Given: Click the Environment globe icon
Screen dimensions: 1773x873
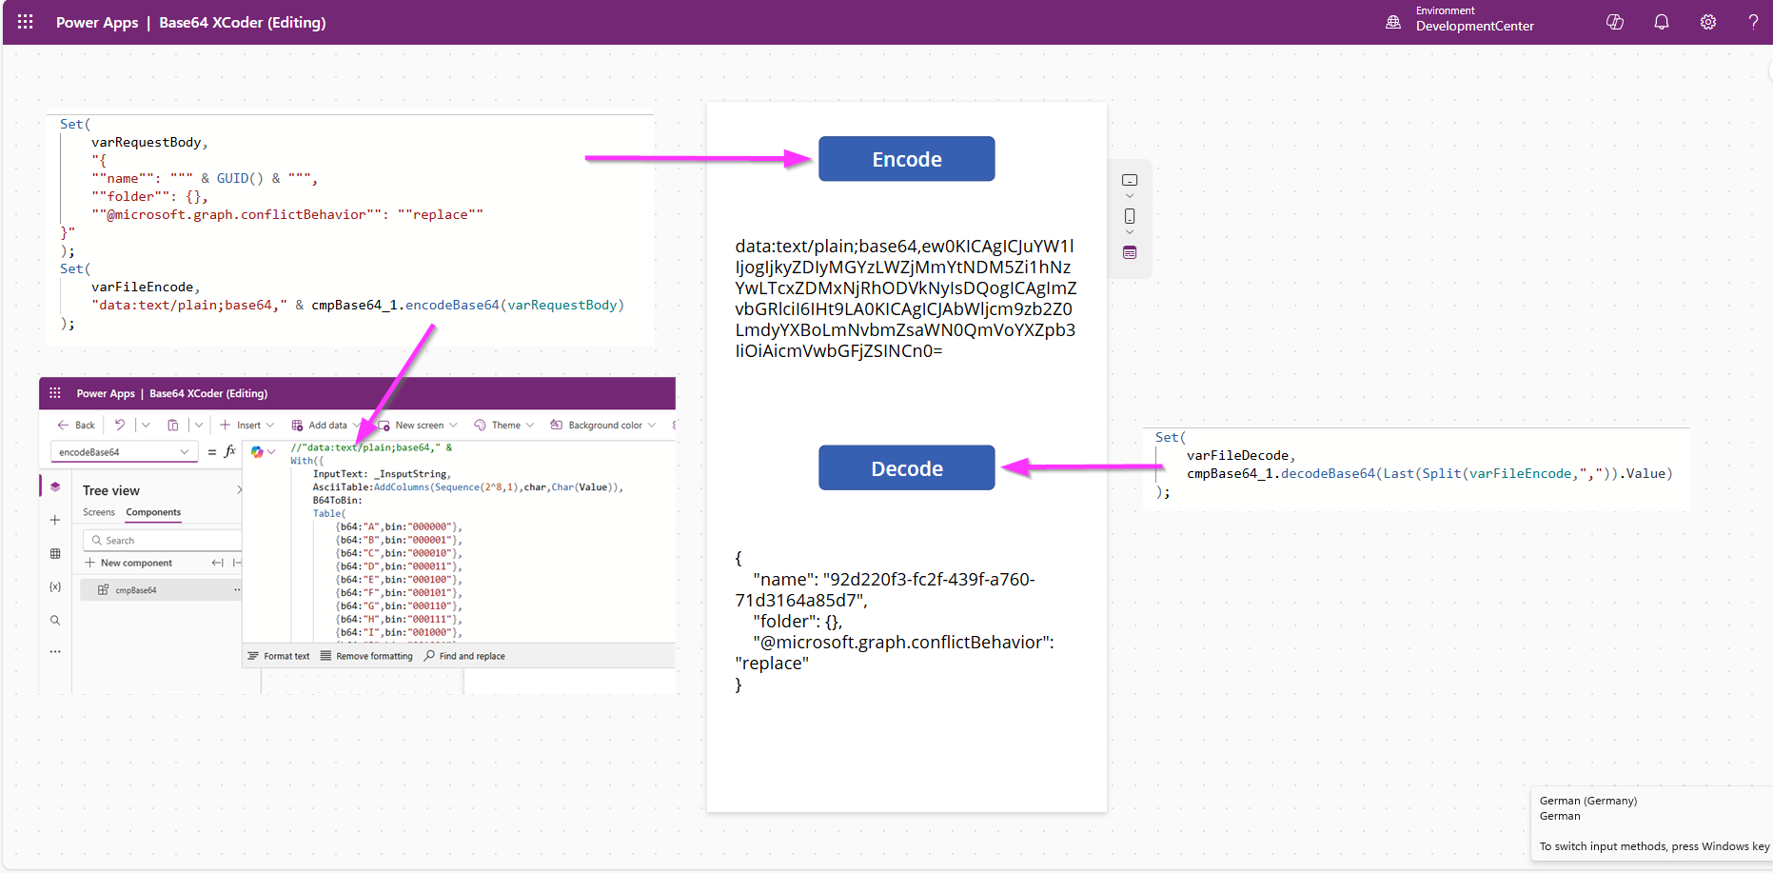Looking at the screenshot, I should (1393, 22).
